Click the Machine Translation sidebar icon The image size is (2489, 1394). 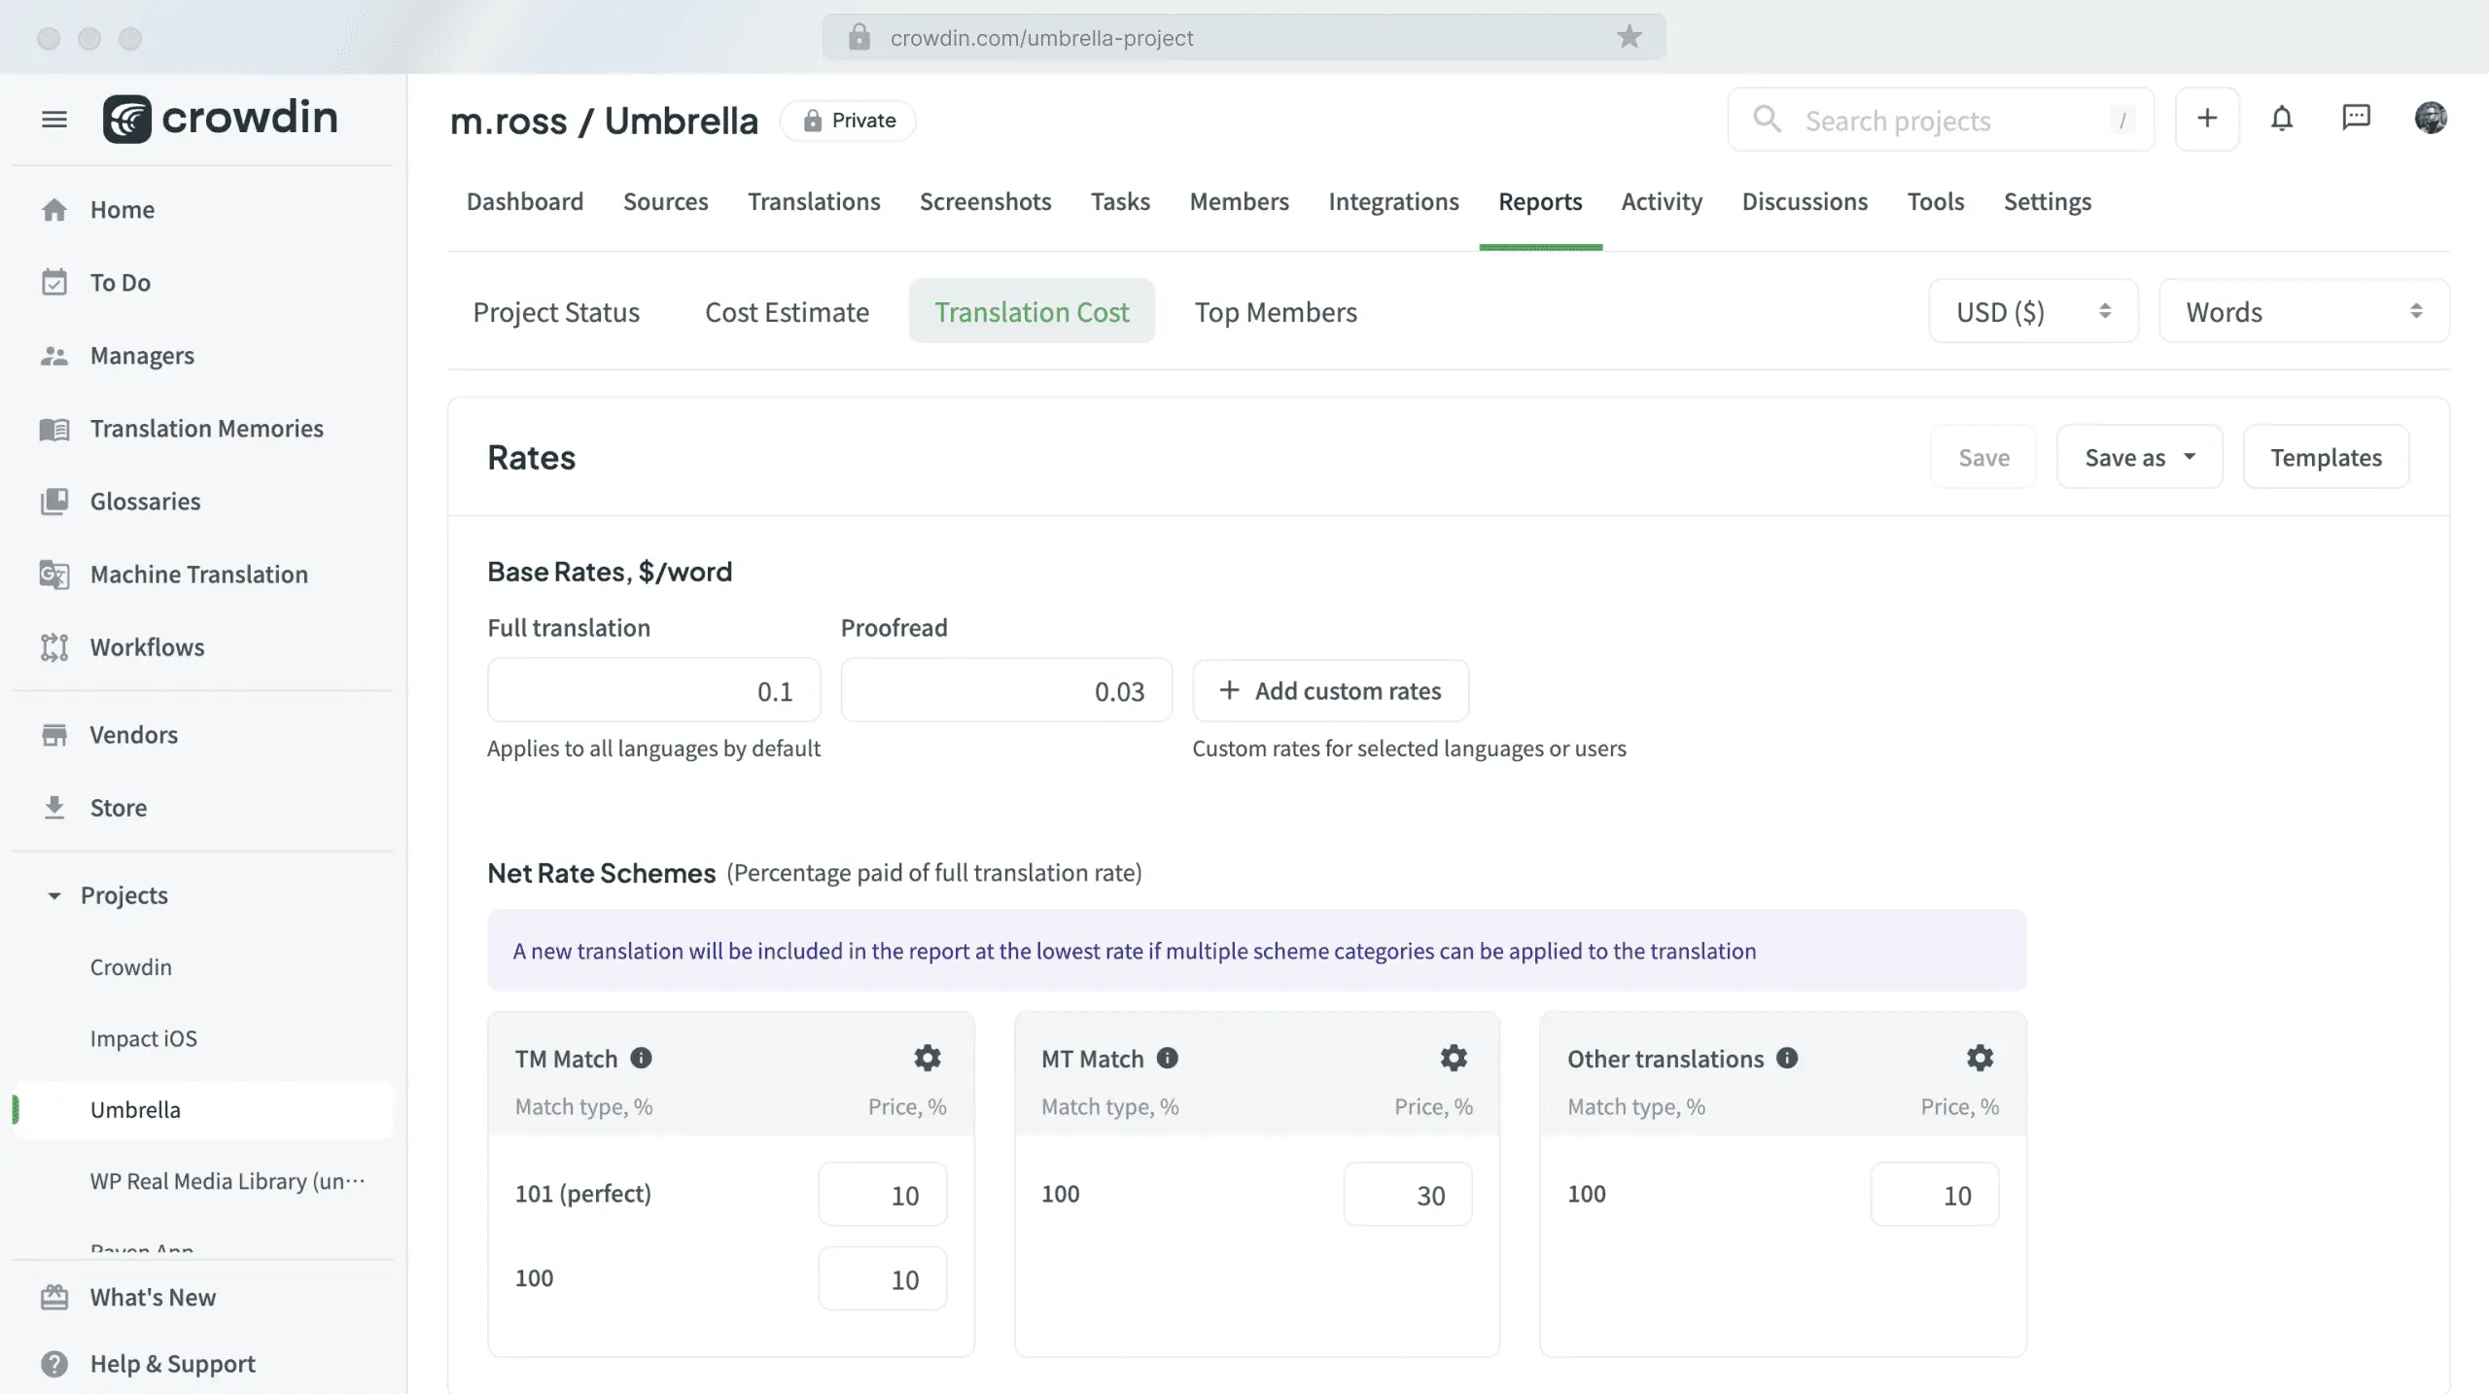[x=53, y=574]
